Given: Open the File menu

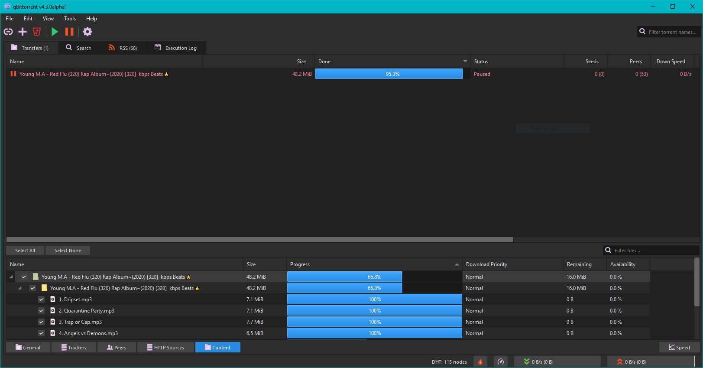Looking at the screenshot, I should [10, 19].
